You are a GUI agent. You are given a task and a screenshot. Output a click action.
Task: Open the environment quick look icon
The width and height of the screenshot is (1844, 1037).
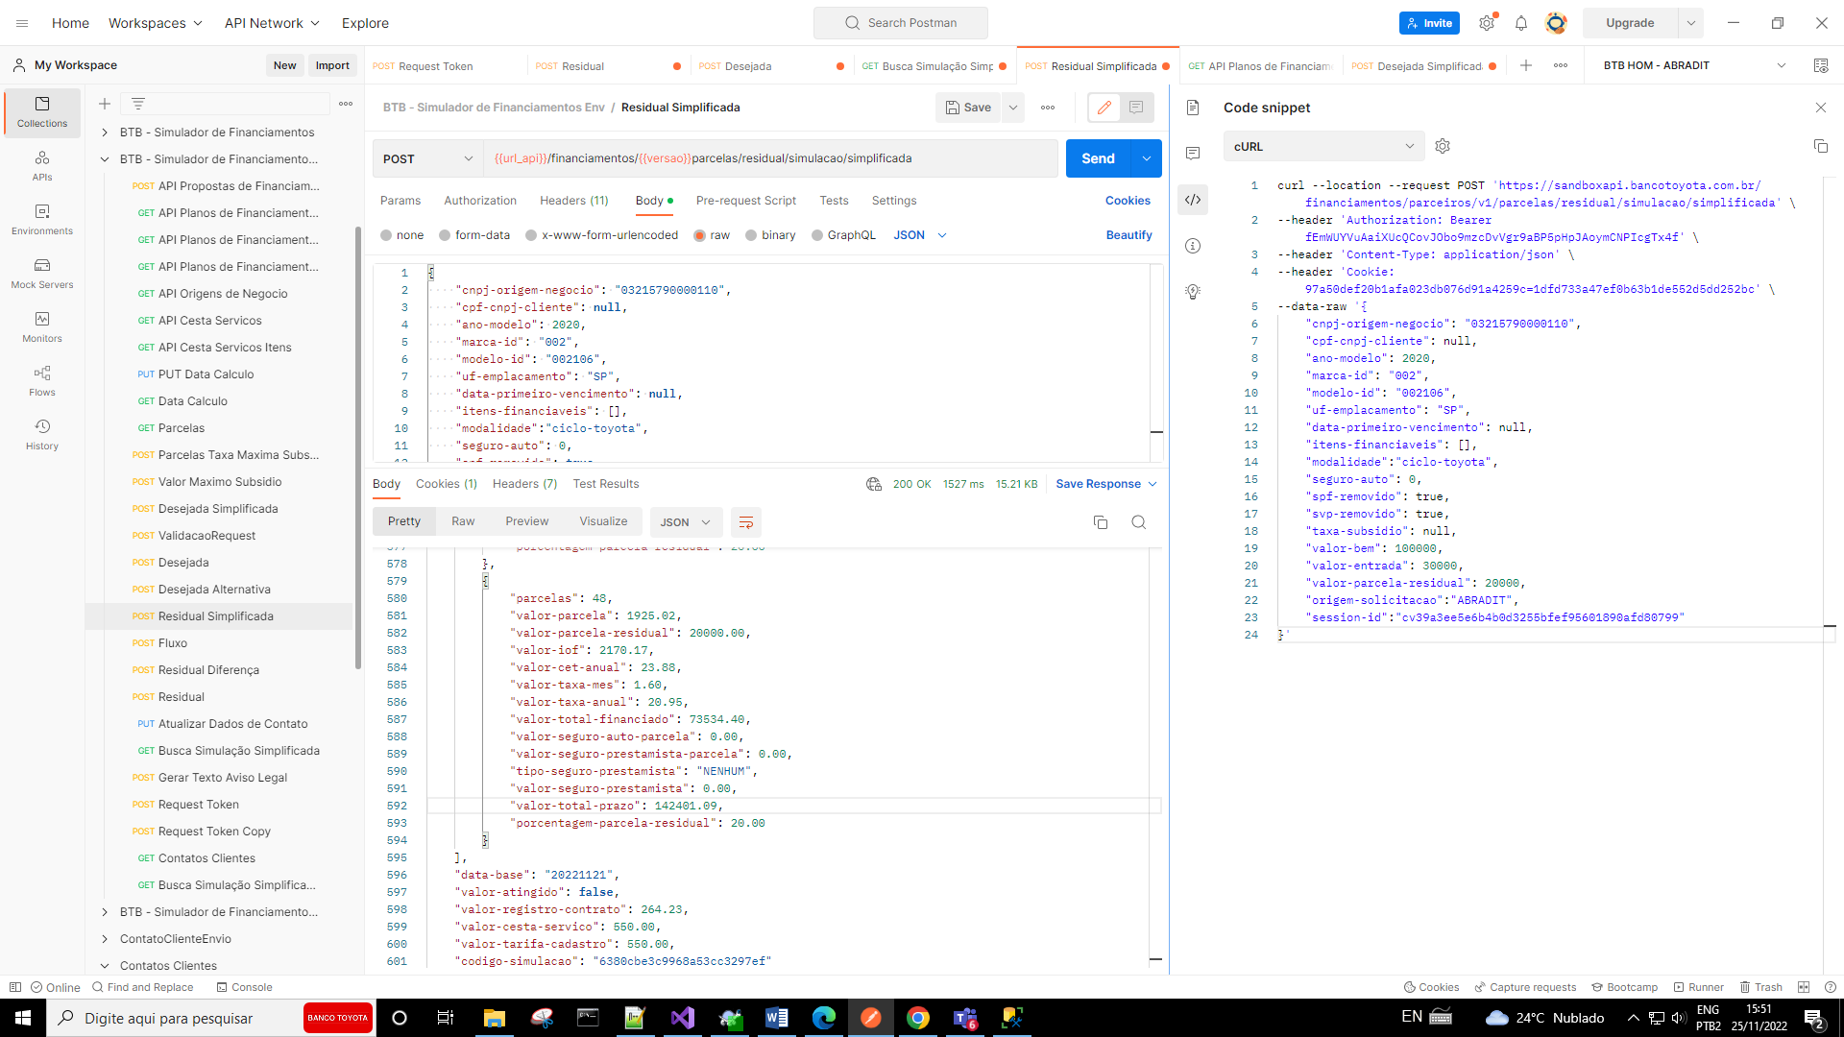pos(1821,65)
